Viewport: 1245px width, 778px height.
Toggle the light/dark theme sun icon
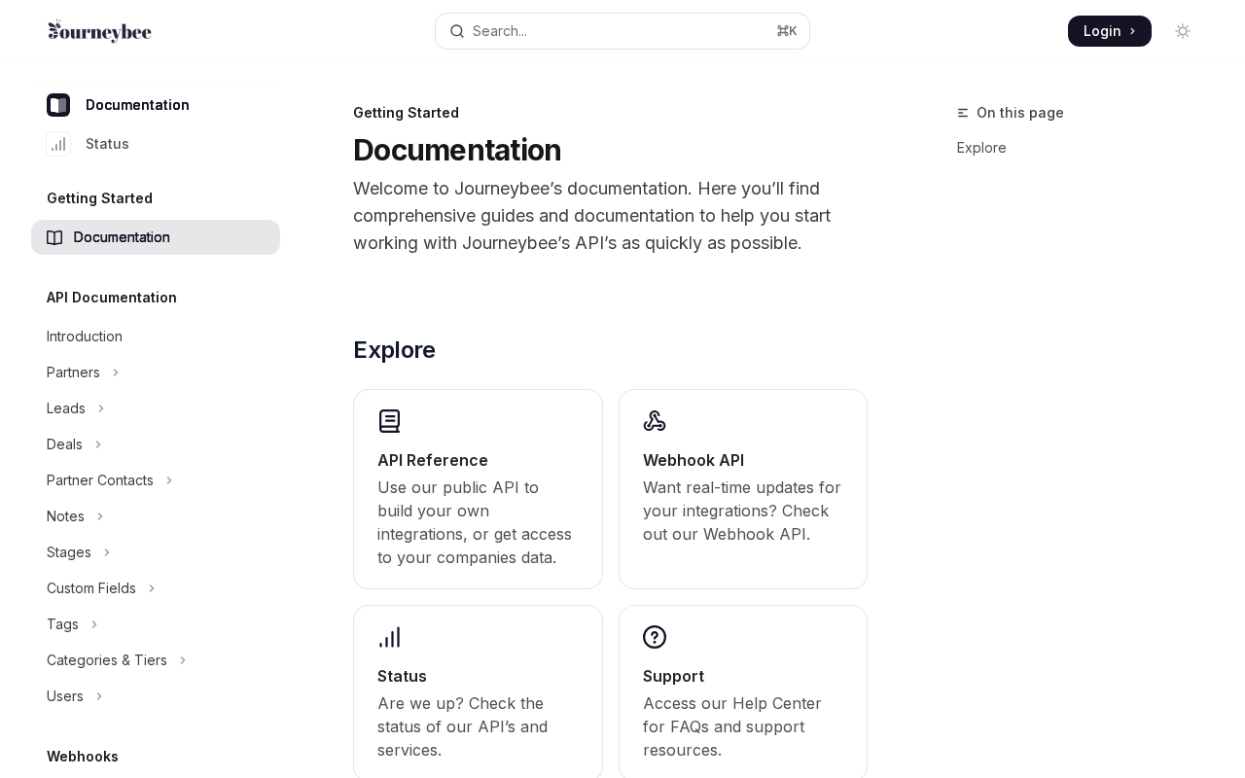pyautogui.click(x=1183, y=31)
